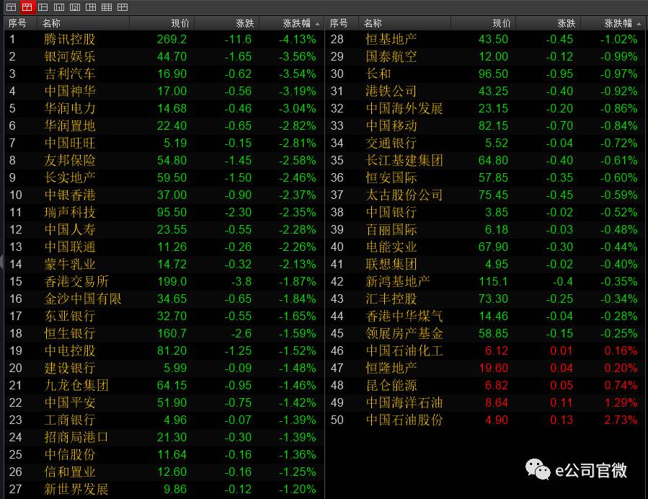648x499 pixels.
Task: Select 恒基地产 in right table
Action: click(x=391, y=39)
